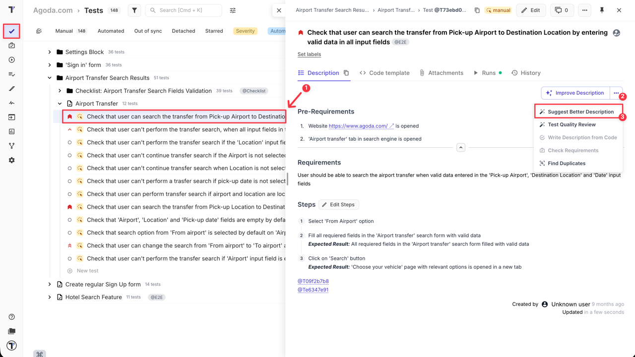
Task: Toggle the Severity filter chip
Action: click(245, 31)
